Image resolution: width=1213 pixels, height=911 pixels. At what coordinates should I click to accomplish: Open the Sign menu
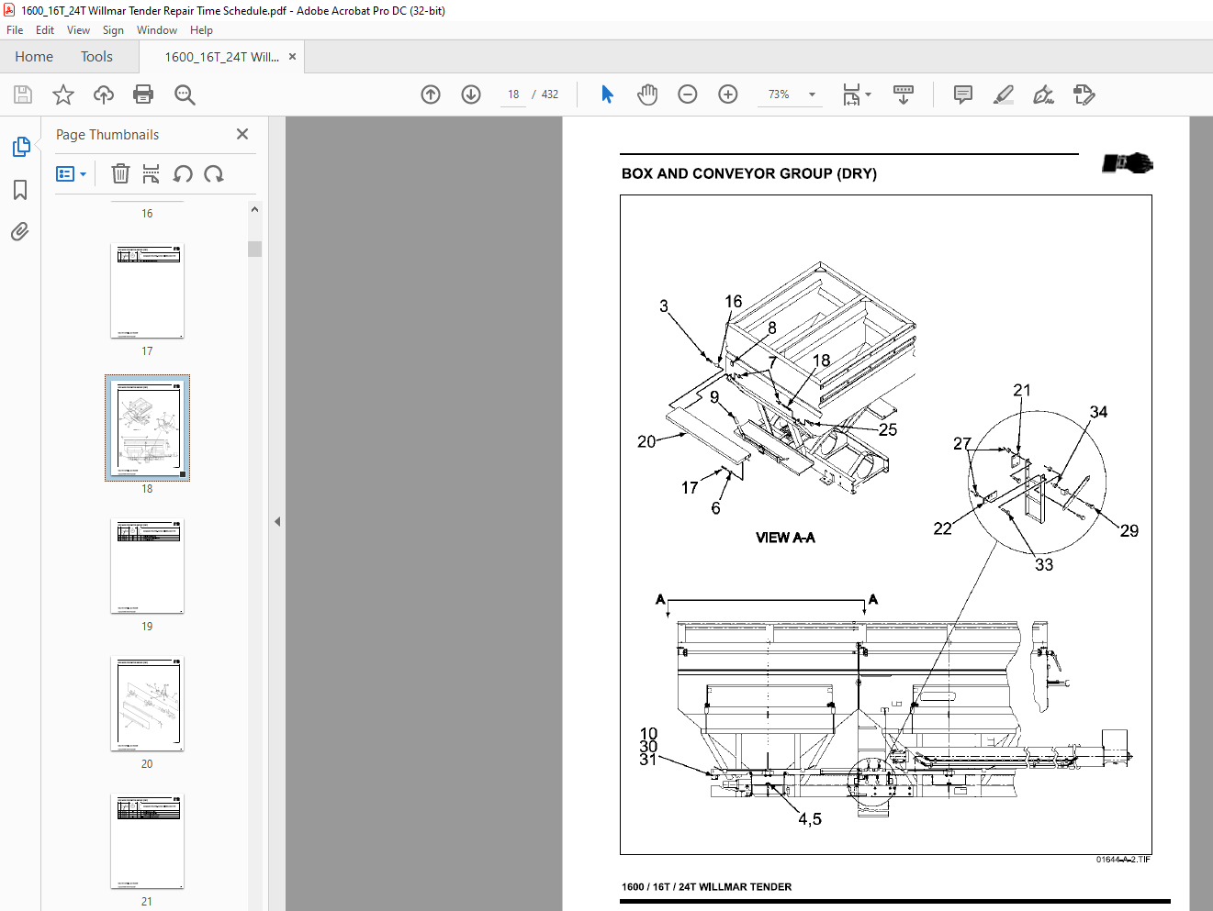(113, 30)
